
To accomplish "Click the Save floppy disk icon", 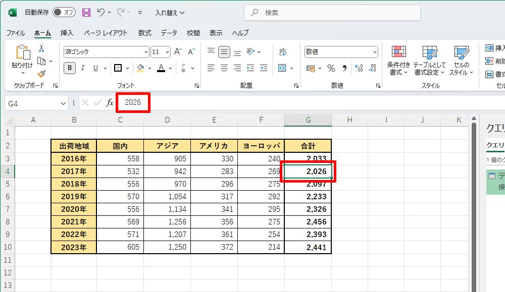I will pos(86,12).
